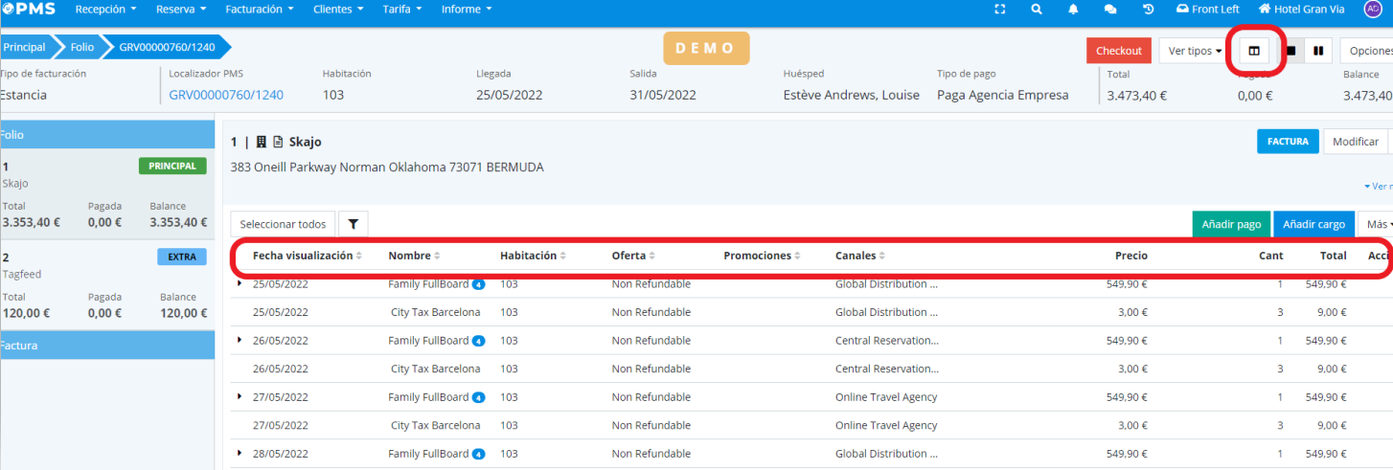
Task: Click the Añadir pago button
Action: click(1231, 224)
